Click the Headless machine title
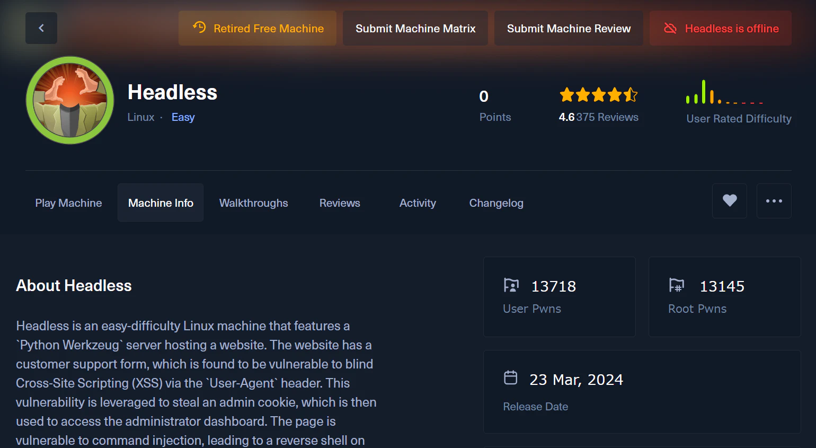 tap(172, 92)
